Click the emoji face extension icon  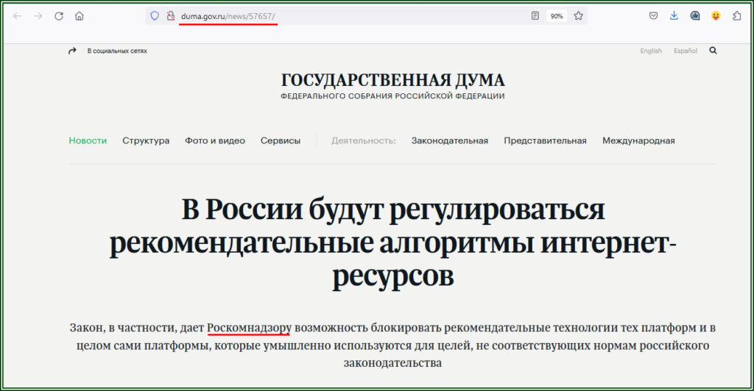(716, 16)
